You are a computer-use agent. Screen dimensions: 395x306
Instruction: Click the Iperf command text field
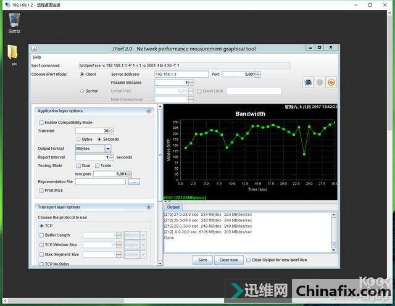pyautogui.click(x=185, y=66)
